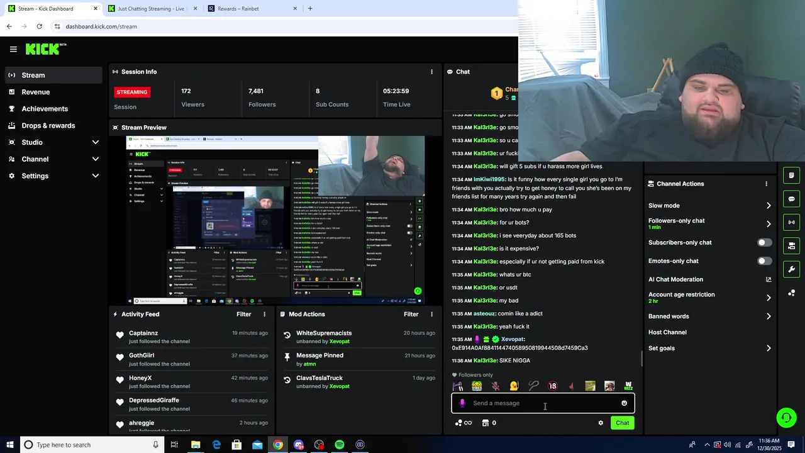
Task: Open Slow mode options arrow
Action: tap(769, 206)
